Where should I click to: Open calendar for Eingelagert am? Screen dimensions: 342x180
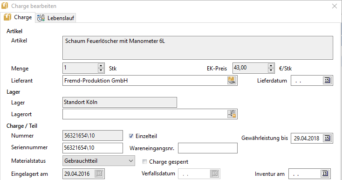click(x=99, y=173)
